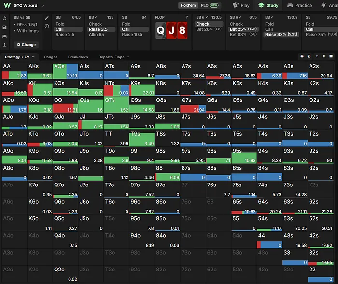Image resolution: width=338 pixels, height=284 pixels.
Task: Click the T9s hand cell
Action: tap(142, 139)
